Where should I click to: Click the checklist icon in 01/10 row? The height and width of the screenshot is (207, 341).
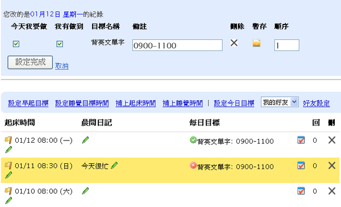[301, 191]
